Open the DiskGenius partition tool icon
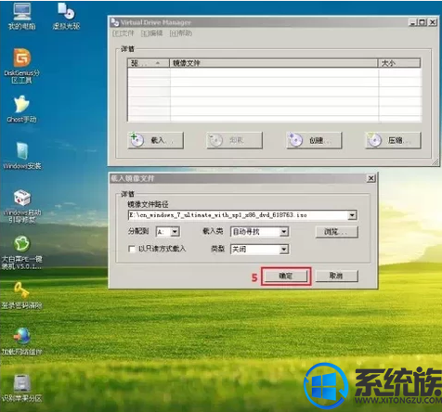Screen dimensions: 442x412 click(21, 58)
